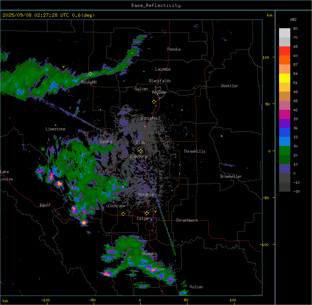Click the Banff label

(x=45, y=205)
